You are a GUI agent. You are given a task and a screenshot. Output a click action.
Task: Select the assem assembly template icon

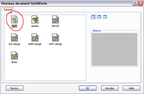pos(35,19)
